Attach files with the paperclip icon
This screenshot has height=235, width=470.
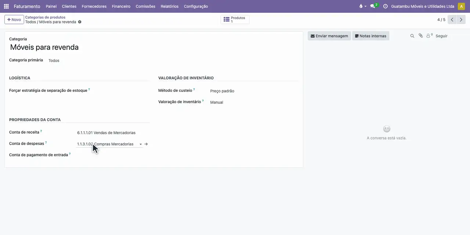coord(421,36)
